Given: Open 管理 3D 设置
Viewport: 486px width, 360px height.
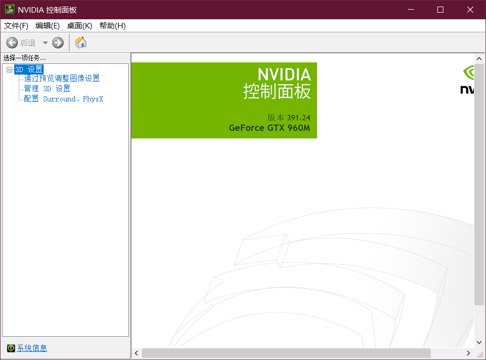Looking at the screenshot, I should (x=47, y=89).
